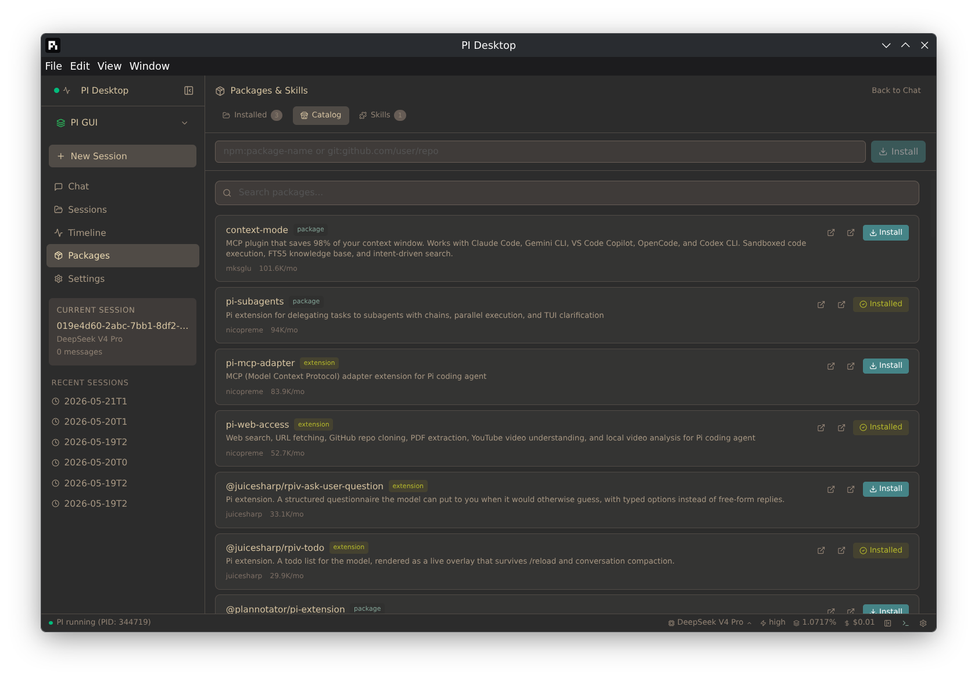Open the left external link icon for pi-web-access

tap(821, 428)
